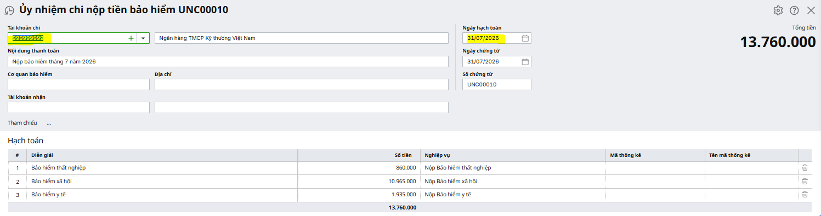Click the Nghiệp vụ column header
This screenshot has height=216, width=821.
click(x=513, y=155)
